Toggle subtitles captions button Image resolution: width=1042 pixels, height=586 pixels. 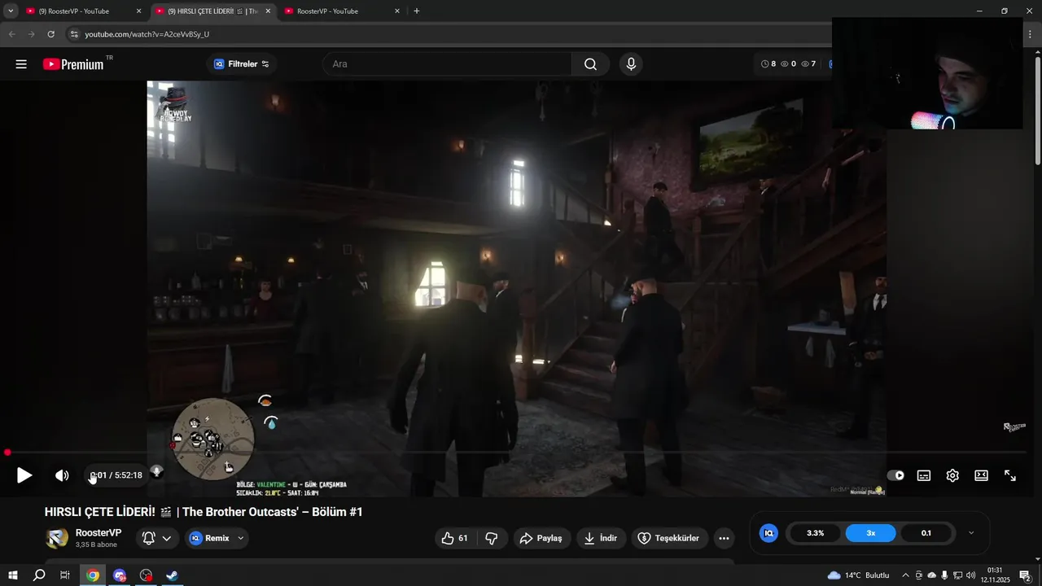click(x=924, y=475)
